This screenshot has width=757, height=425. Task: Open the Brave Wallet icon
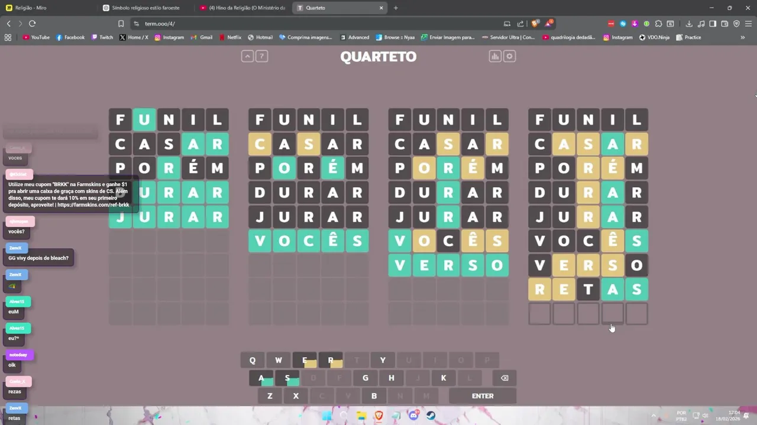pyautogui.click(x=724, y=24)
